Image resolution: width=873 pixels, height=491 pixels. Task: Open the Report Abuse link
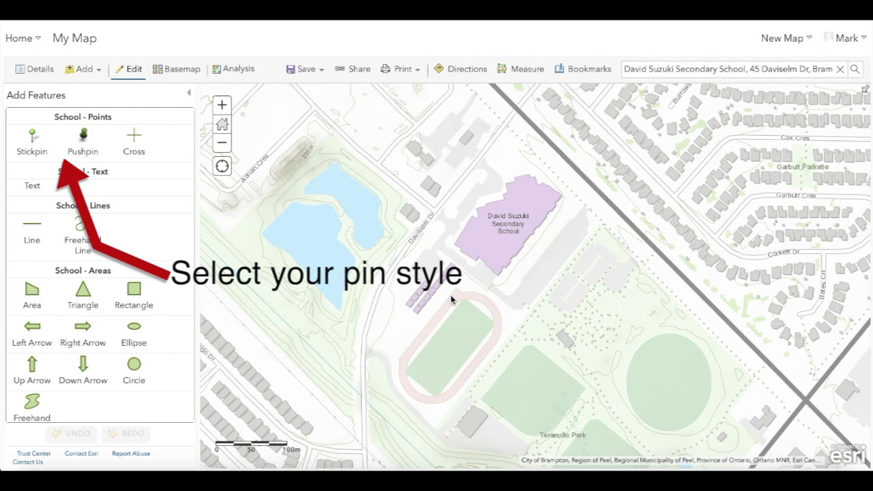[x=131, y=453]
